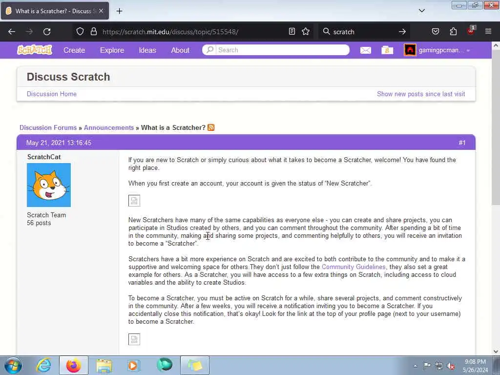Open My Stuff folder icon
Viewport: 500px width, 375px height.
coord(387,50)
